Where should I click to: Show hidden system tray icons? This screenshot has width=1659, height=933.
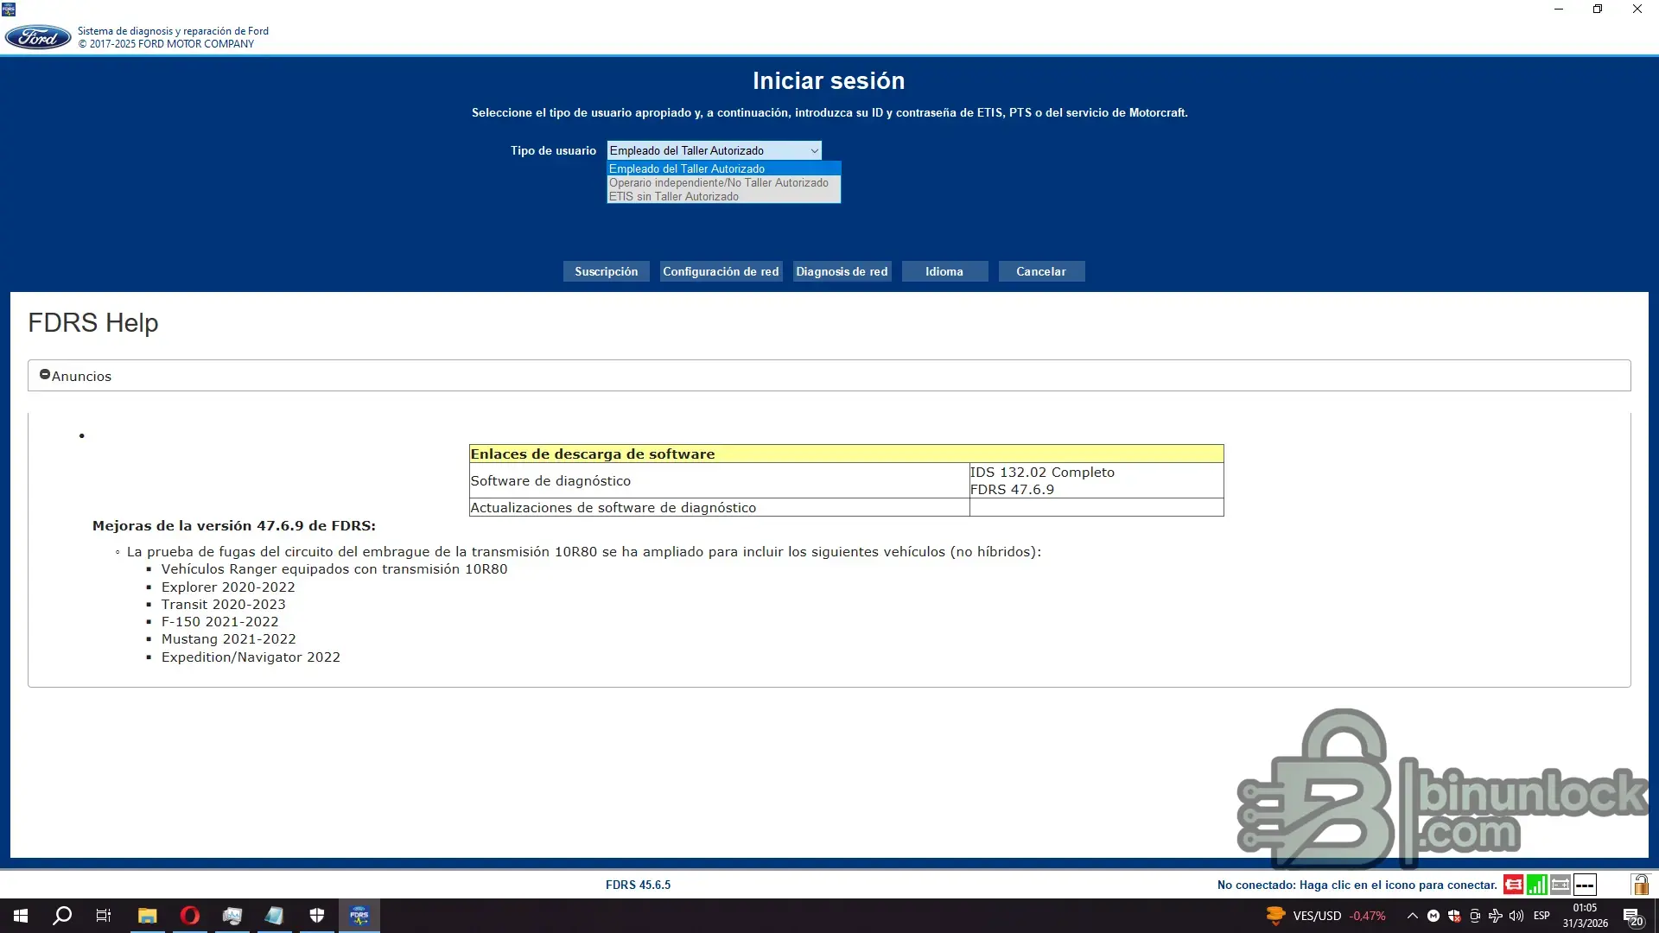click(x=1412, y=916)
